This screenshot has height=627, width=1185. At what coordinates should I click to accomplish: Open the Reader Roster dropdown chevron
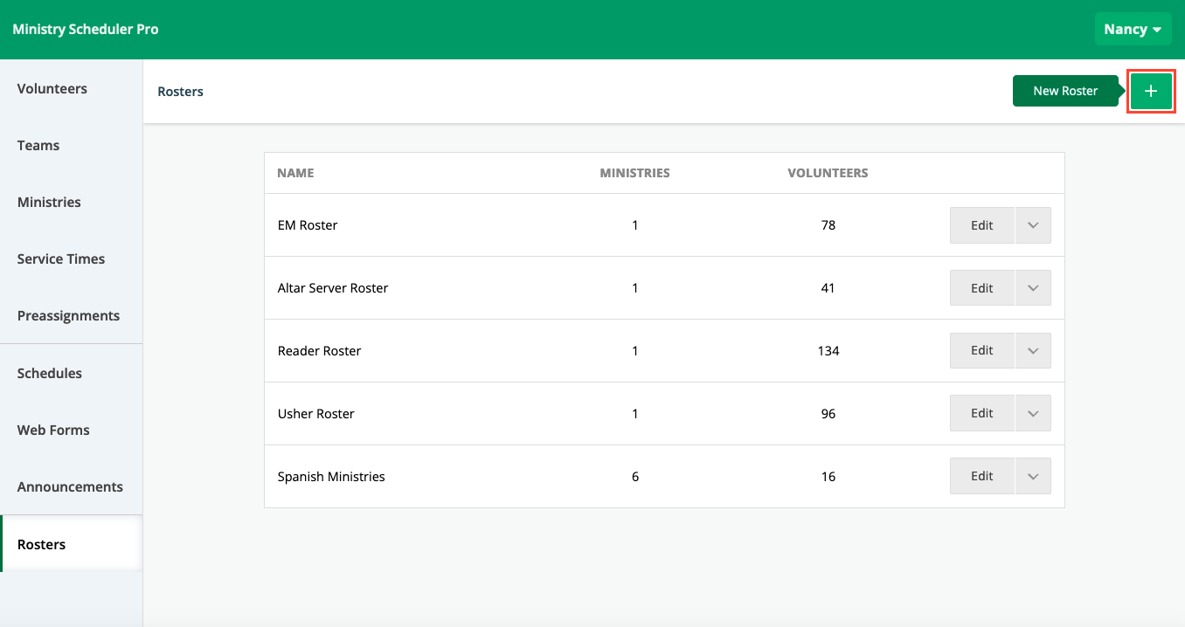pyautogui.click(x=1033, y=351)
